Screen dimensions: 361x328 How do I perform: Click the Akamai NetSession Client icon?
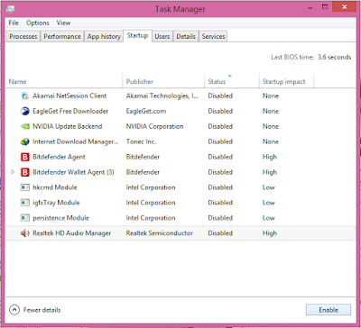[25, 96]
